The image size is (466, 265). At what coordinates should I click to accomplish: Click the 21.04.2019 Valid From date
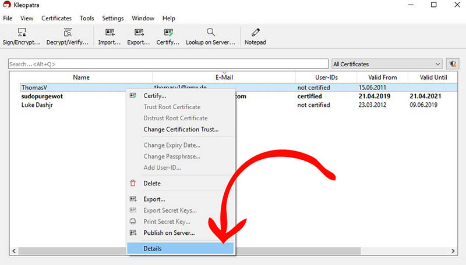pyautogui.click(x=374, y=96)
